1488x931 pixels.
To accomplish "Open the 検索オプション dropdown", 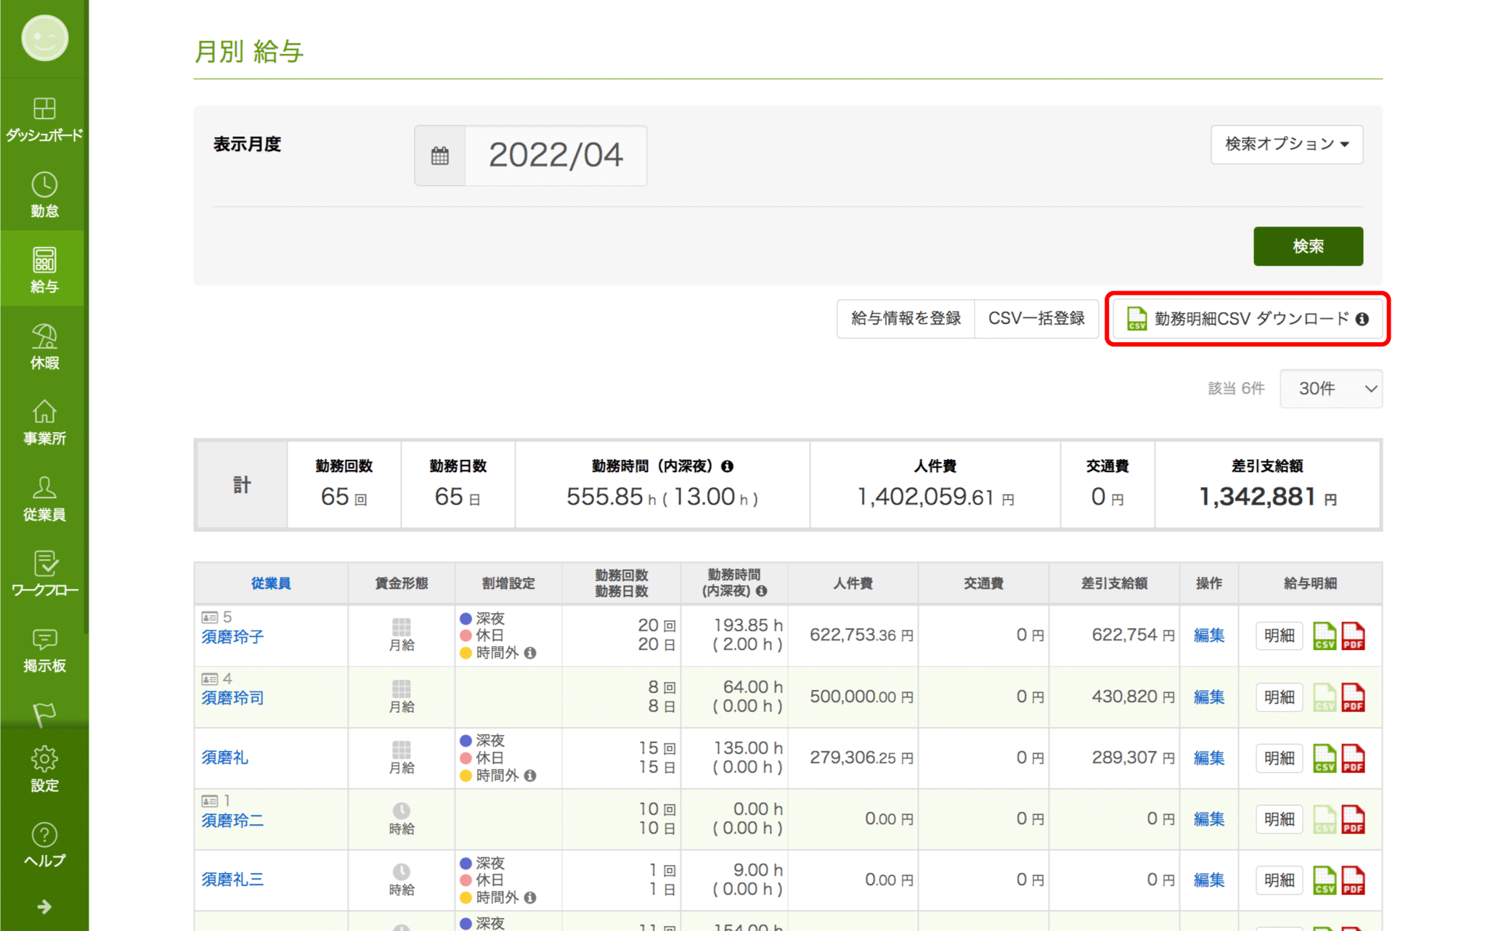I will pos(1286,145).
